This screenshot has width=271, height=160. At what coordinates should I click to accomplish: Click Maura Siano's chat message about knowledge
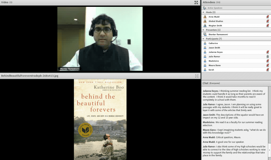[234, 131]
